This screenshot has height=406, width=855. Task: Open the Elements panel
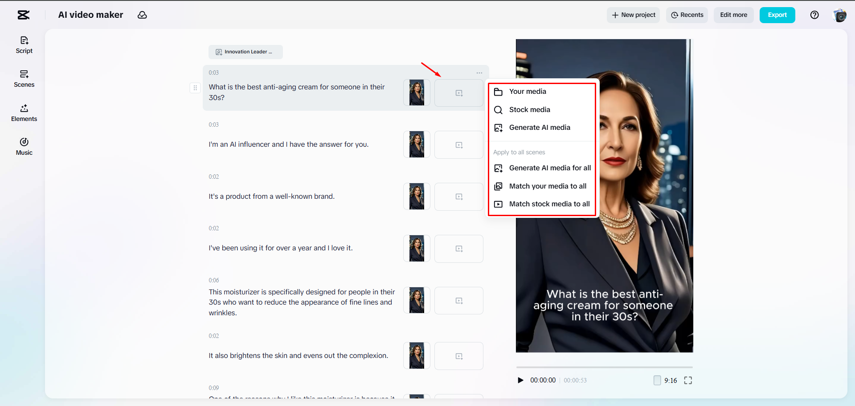[24, 113]
